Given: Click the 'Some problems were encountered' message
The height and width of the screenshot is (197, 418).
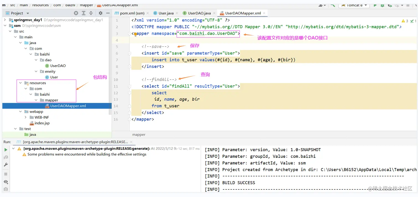Looking at the screenshot, I should pyautogui.click(x=87, y=154).
